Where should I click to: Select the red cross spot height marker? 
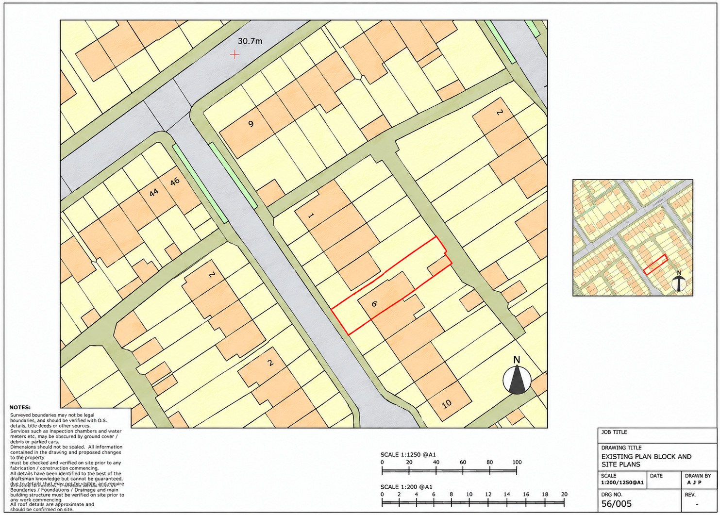(x=234, y=54)
